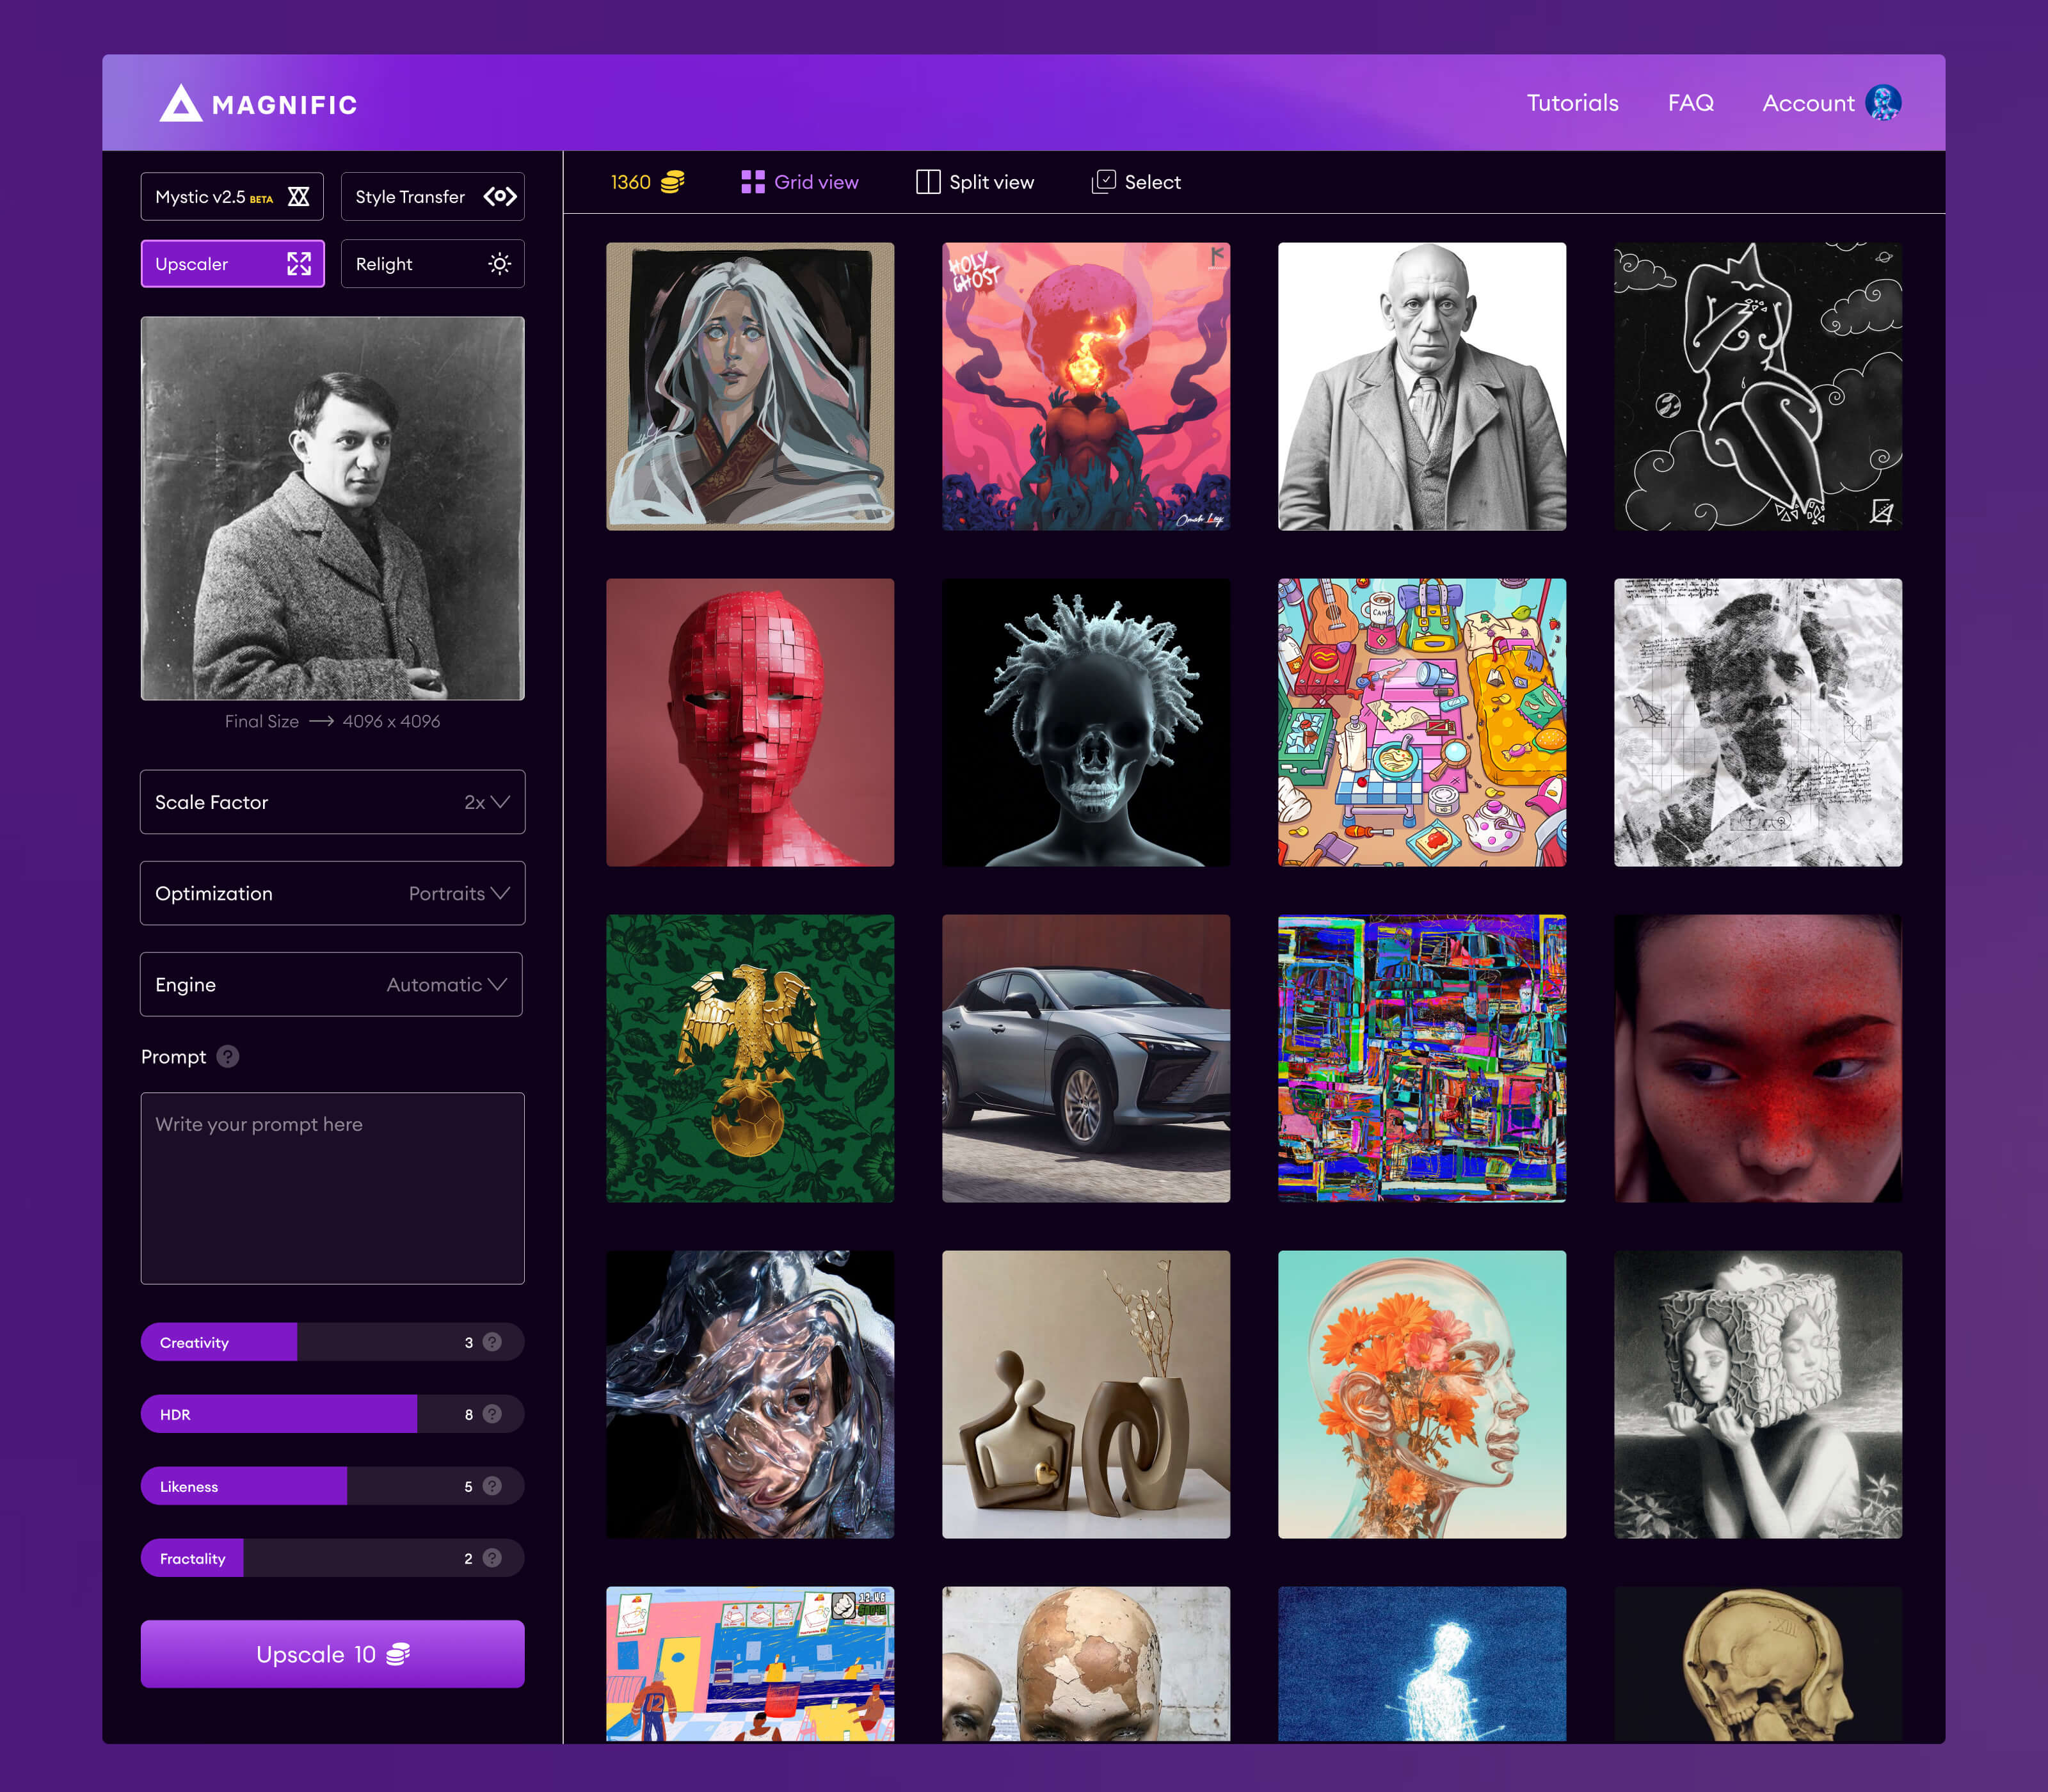
Task: Open the Style Transfer tool tab
Action: point(432,197)
